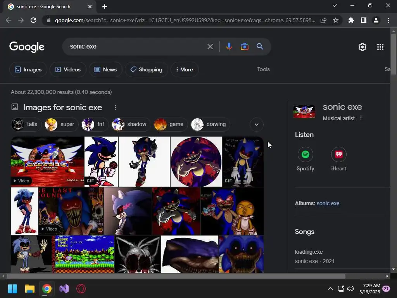Switch to Videos results

tap(68, 69)
